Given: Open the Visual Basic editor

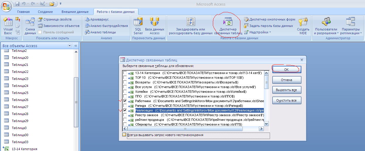Looking at the screenshot, I should [x=8, y=26].
